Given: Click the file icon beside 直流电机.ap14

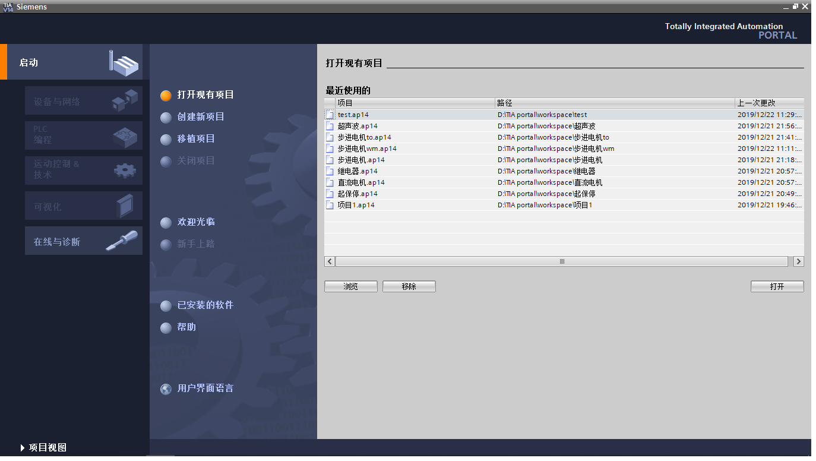Looking at the screenshot, I should click(x=330, y=182).
